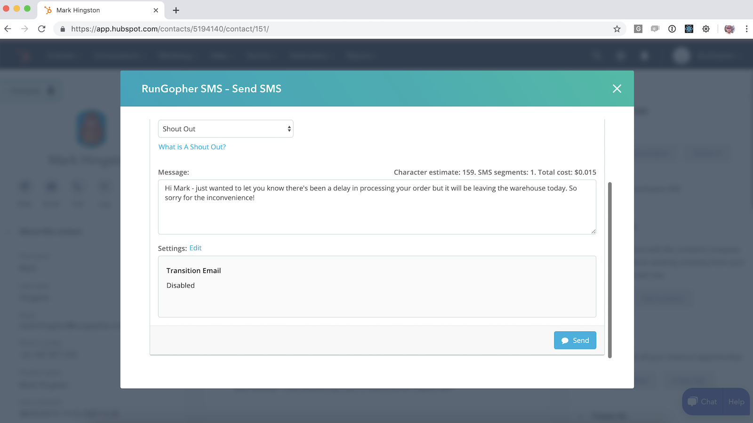Viewport: 753px width, 423px height.
Task: Open the React Developer Tools extension
Action: click(x=689, y=29)
